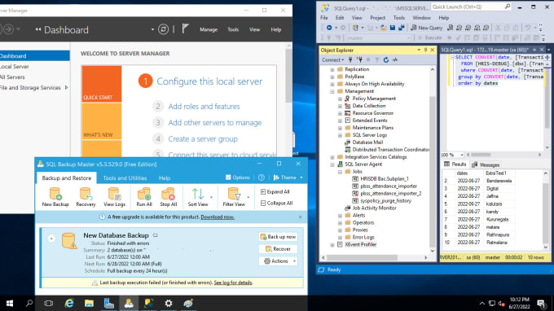
Task: Switch to the Messages tab in results pane
Action: [486, 164]
